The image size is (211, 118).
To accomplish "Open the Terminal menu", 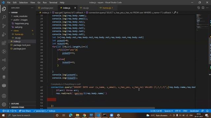I will click(x=53, y=3).
